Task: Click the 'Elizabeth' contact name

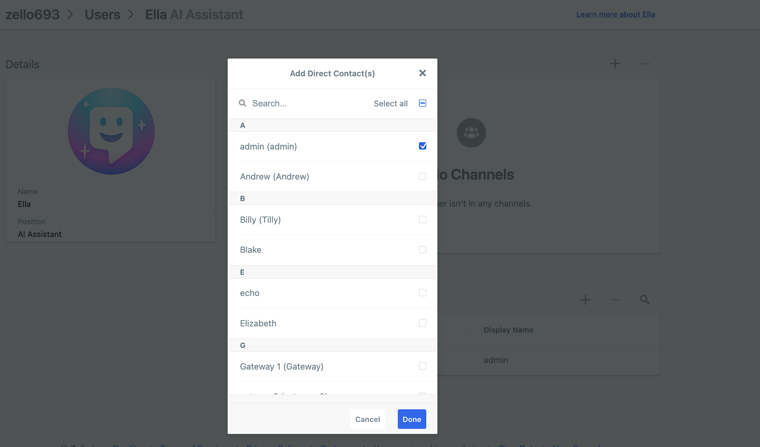Action: point(258,323)
